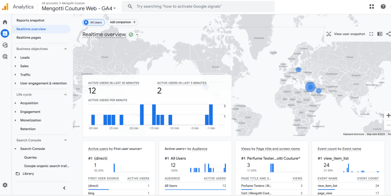Zoom in on the map
391x196 pixels.
[x=388, y=115]
